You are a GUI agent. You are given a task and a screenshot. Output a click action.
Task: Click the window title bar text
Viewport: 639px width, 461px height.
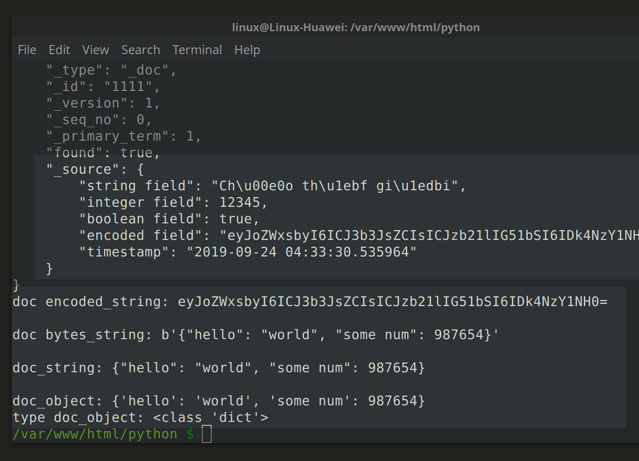[x=356, y=27]
